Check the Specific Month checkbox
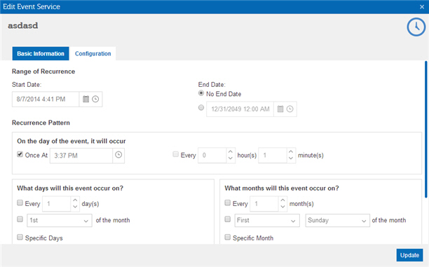 coord(227,237)
